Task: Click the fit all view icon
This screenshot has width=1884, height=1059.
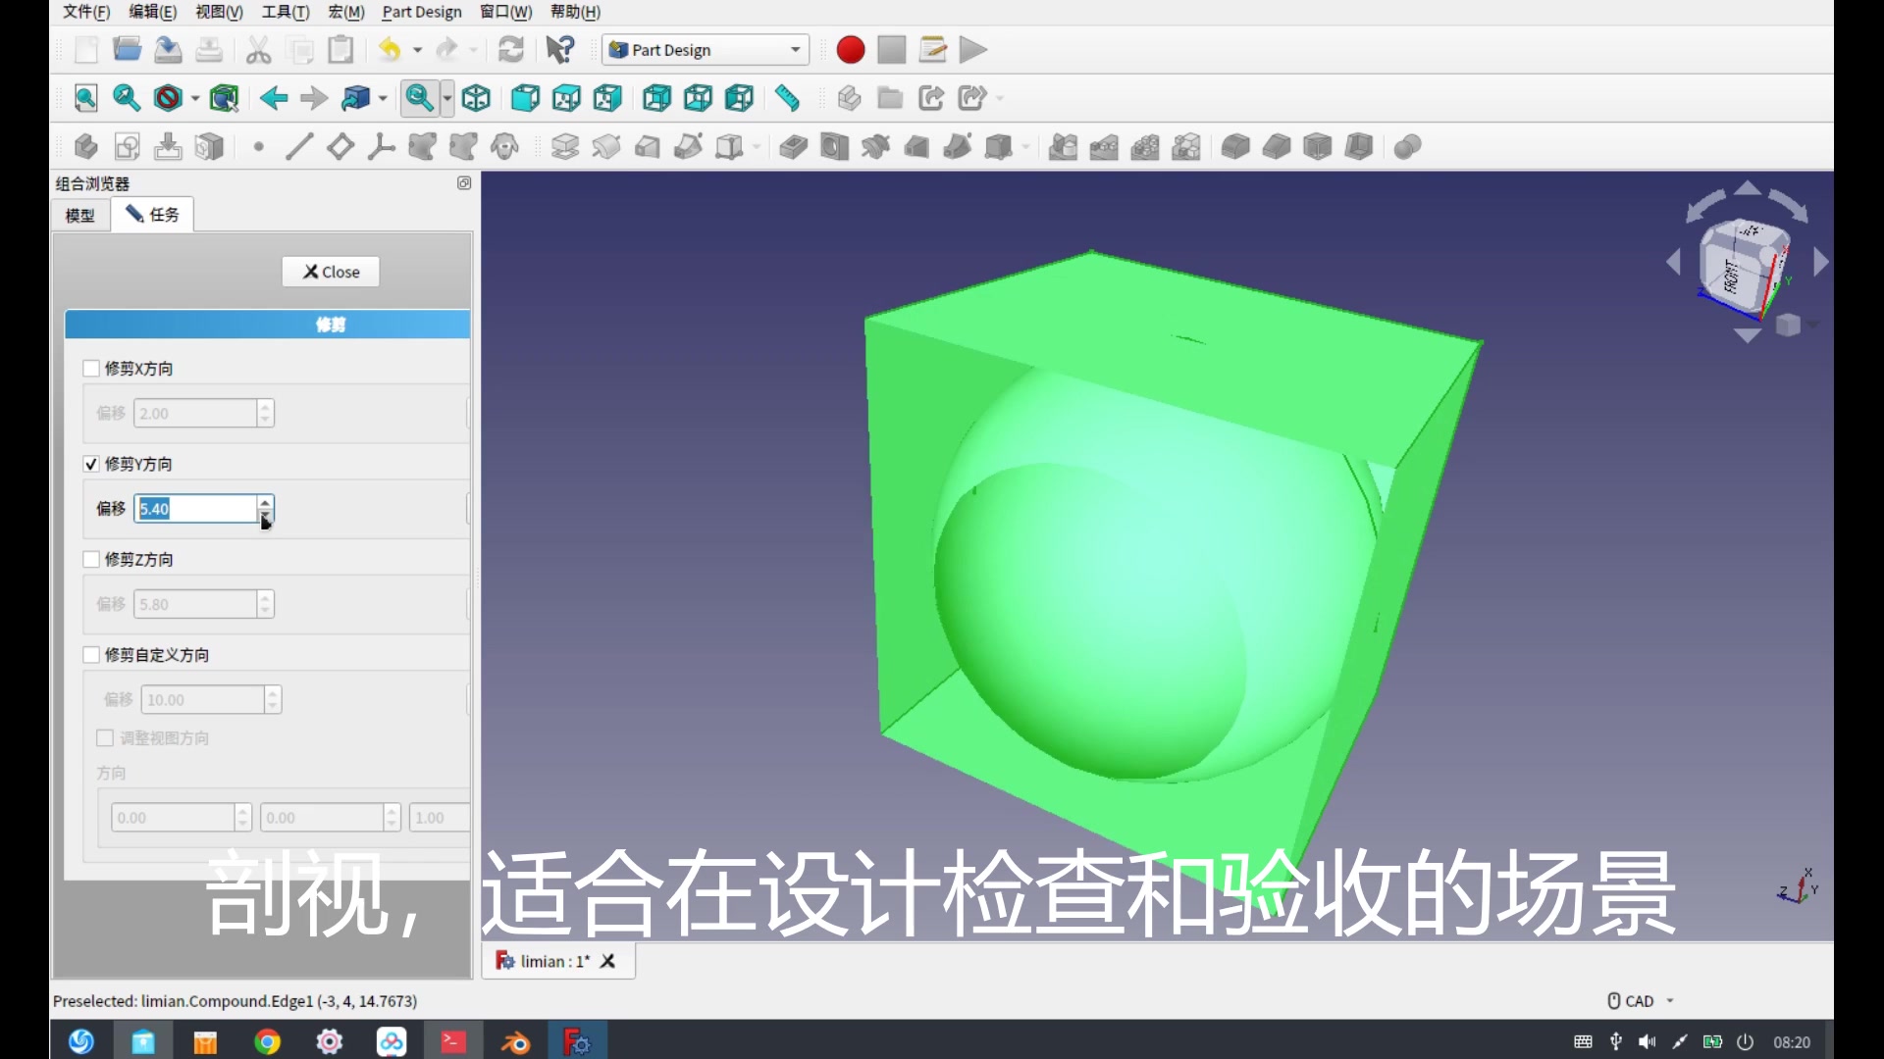Action: [x=85, y=98]
